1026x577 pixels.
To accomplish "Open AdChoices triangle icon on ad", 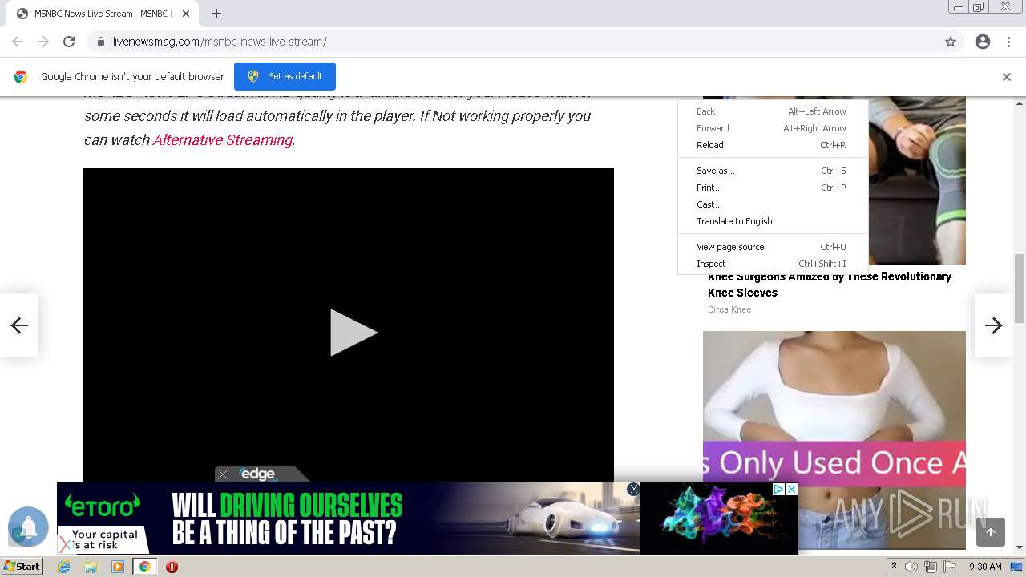I will 778,489.
